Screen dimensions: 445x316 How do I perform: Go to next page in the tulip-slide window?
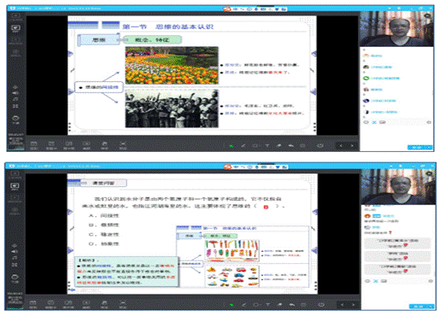[352, 146]
